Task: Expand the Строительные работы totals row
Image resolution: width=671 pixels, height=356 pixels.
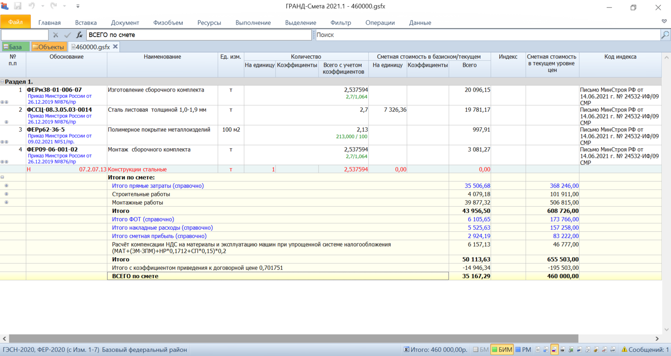Action: tap(6, 194)
